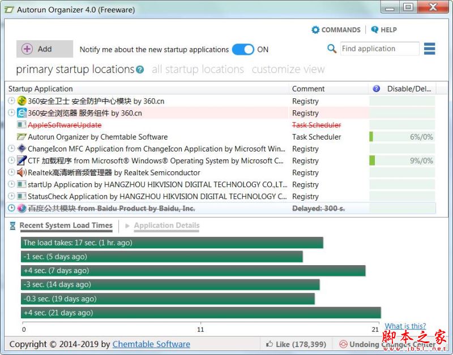Focus the Find application search field
This screenshot has height=355, width=453.
pyautogui.click(x=379, y=49)
